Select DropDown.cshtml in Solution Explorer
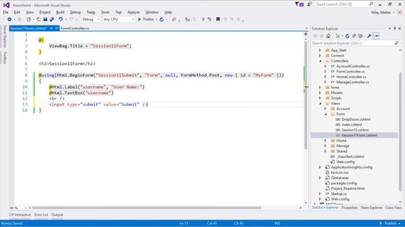This screenshot has width=405, height=227. coord(356,119)
